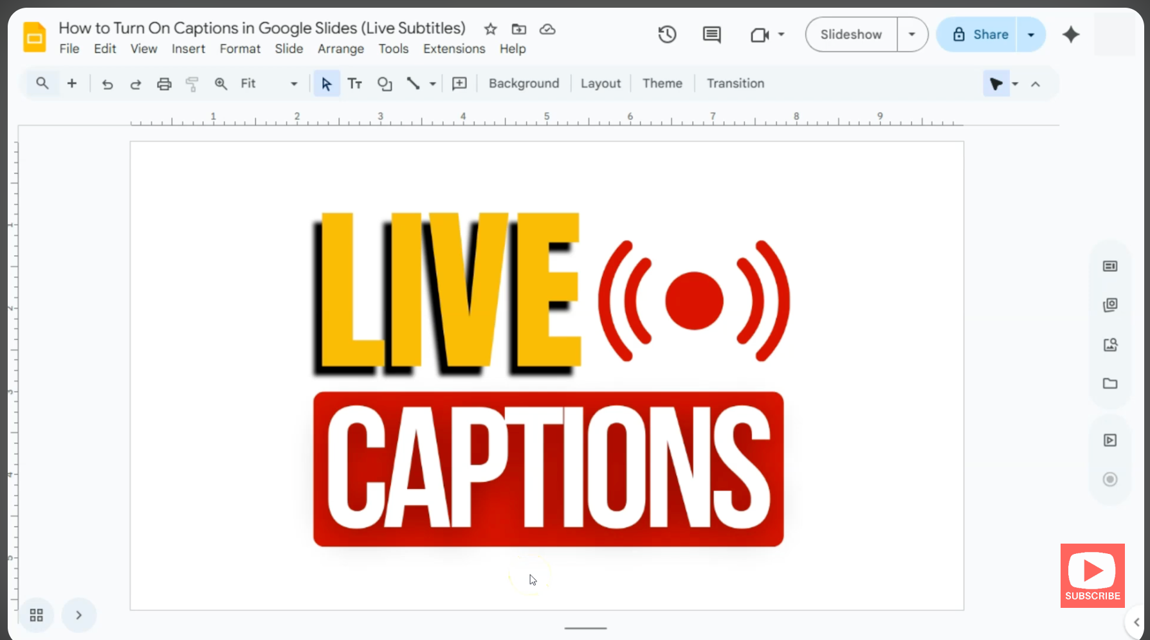1150x640 pixels.
Task: Start a video call camera icon
Action: (760, 34)
